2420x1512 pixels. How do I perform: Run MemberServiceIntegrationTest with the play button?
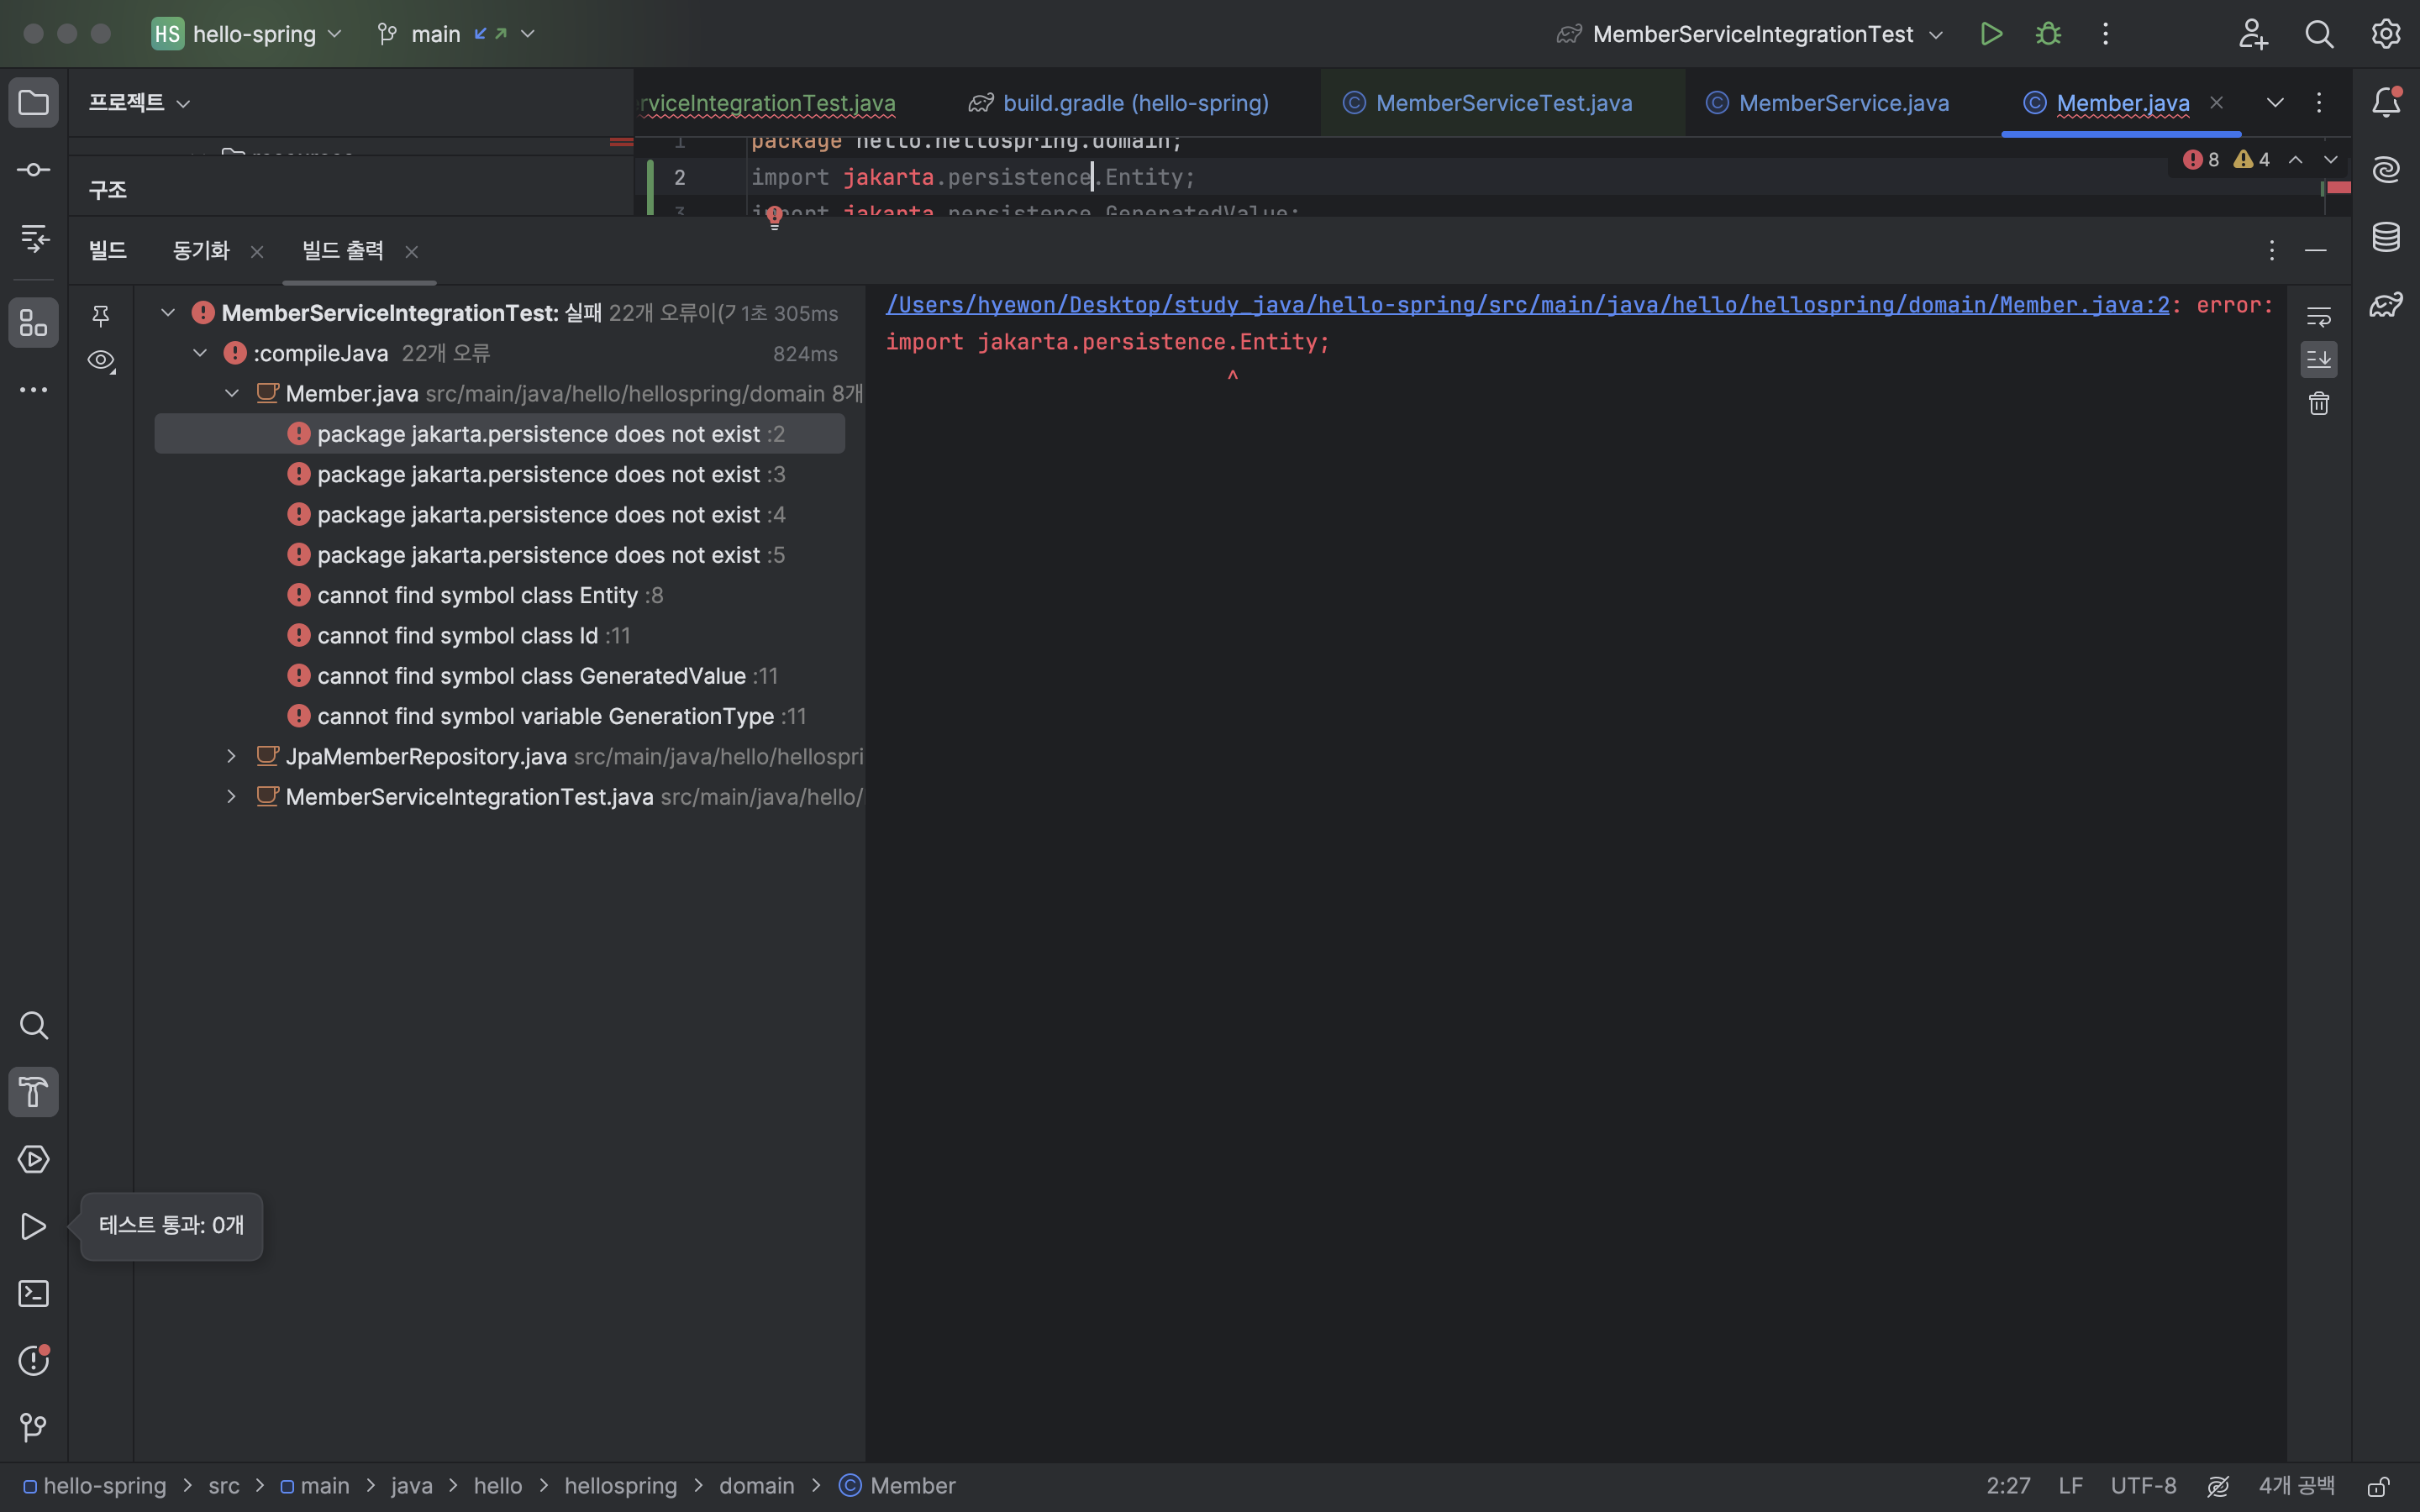pyautogui.click(x=1991, y=34)
